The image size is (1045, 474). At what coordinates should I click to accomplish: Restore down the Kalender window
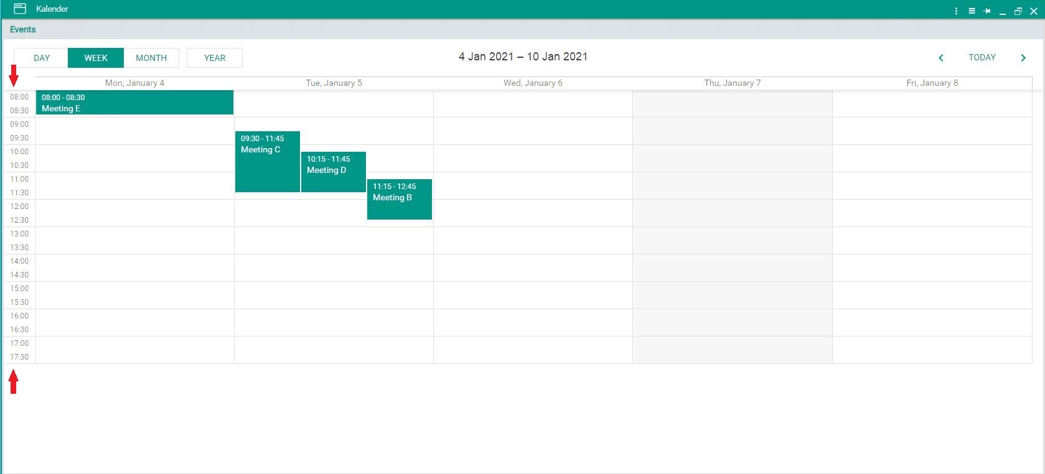(x=1018, y=11)
